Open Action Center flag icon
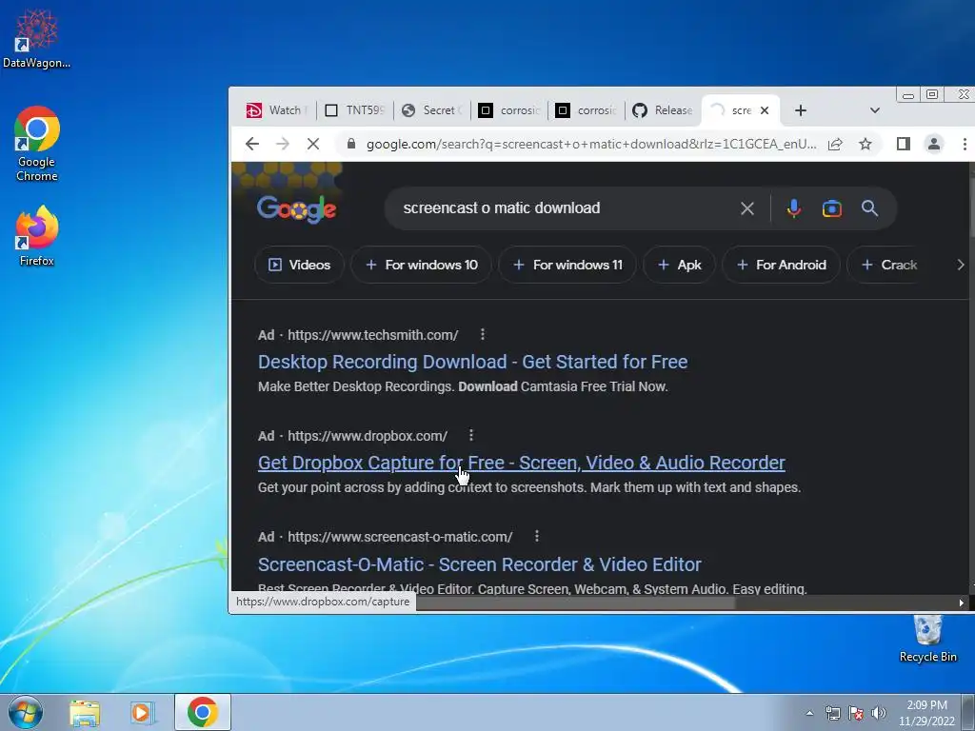 (x=856, y=713)
